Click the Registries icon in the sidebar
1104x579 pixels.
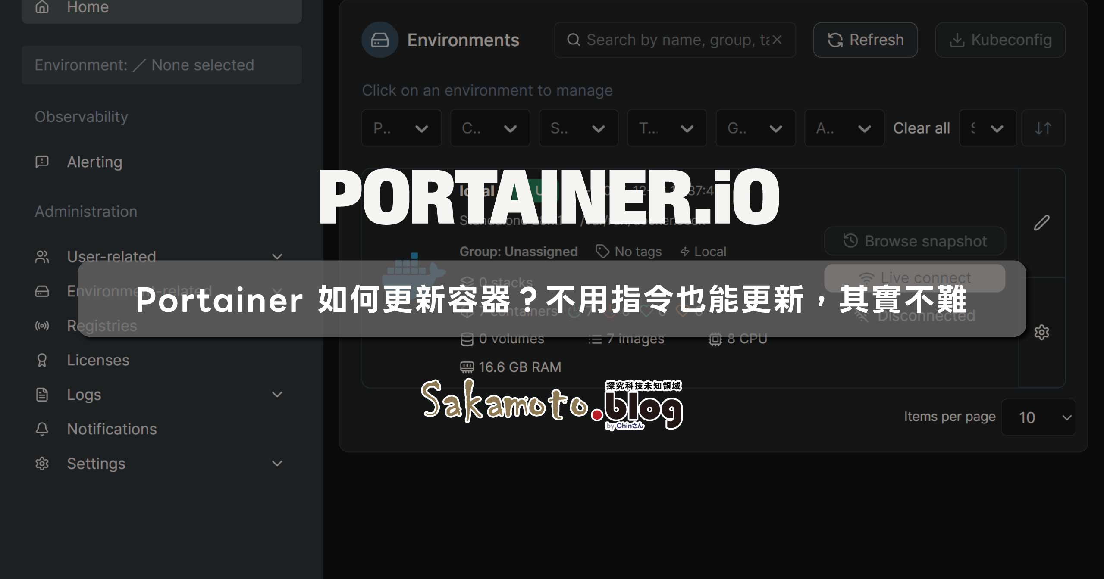(x=42, y=326)
